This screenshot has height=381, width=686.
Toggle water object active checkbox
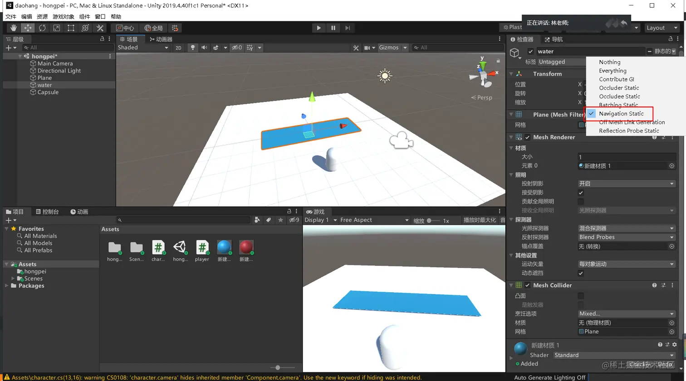pyautogui.click(x=530, y=52)
